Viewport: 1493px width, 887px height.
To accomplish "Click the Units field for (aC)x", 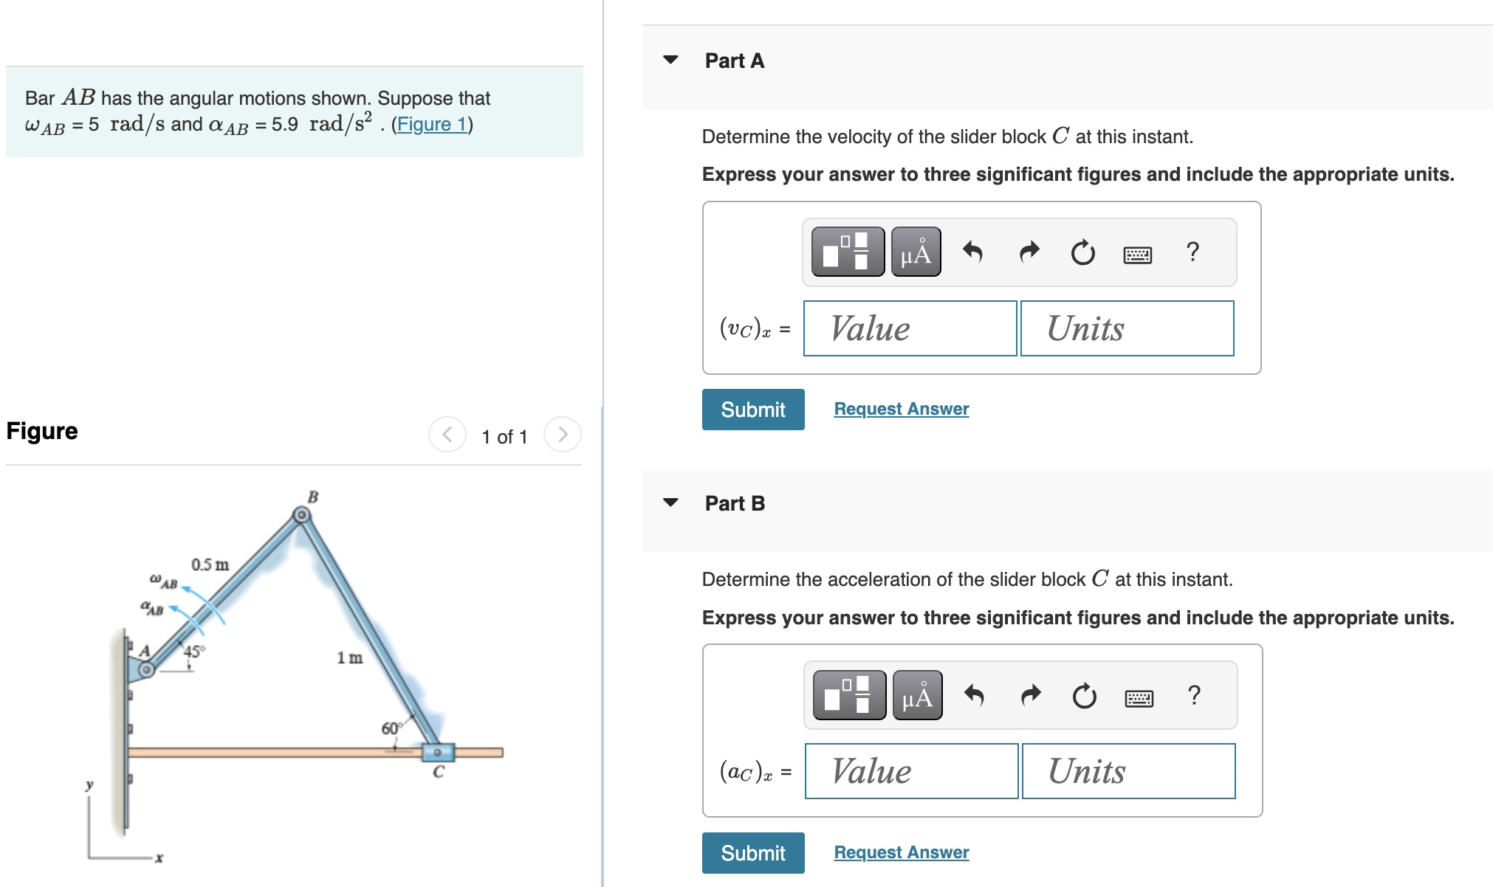I will [x=1128, y=771].
